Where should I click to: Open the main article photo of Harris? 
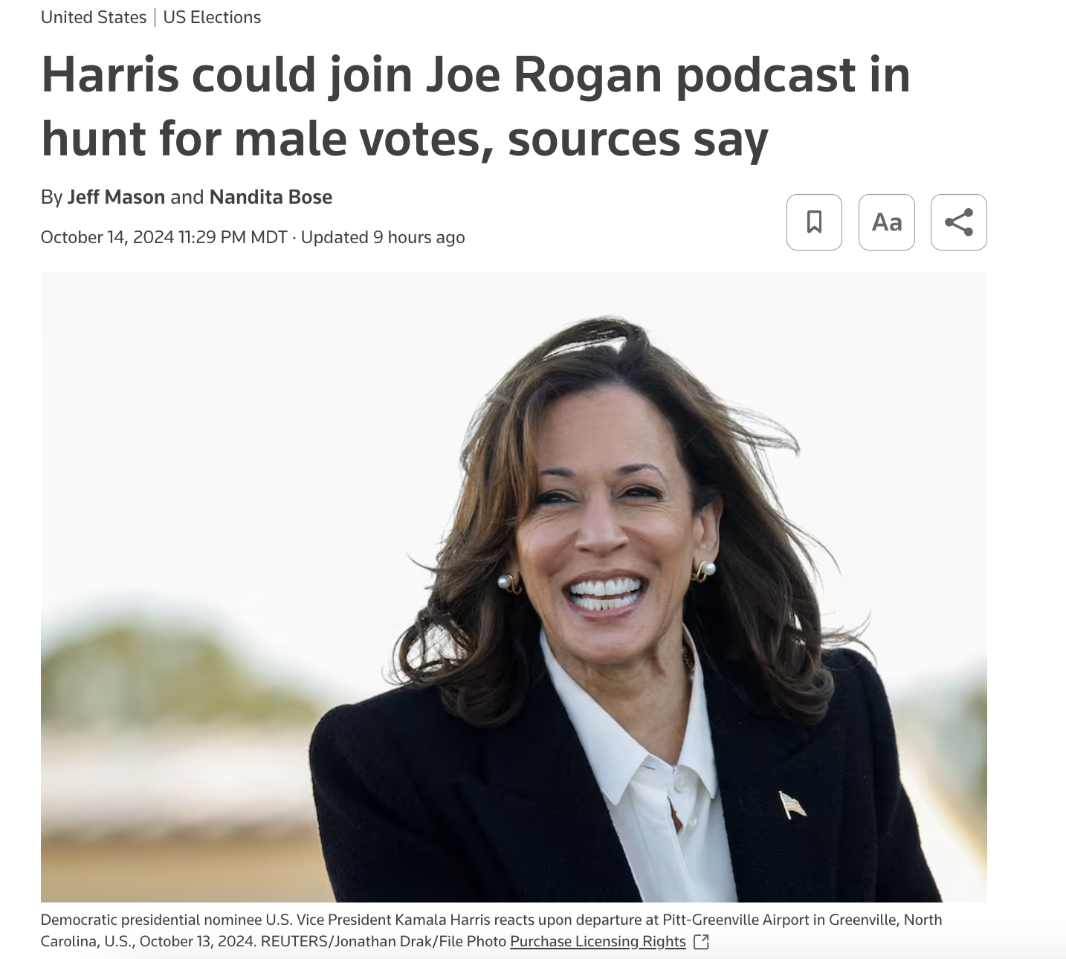pyautogui.click(x=514, y=587)
